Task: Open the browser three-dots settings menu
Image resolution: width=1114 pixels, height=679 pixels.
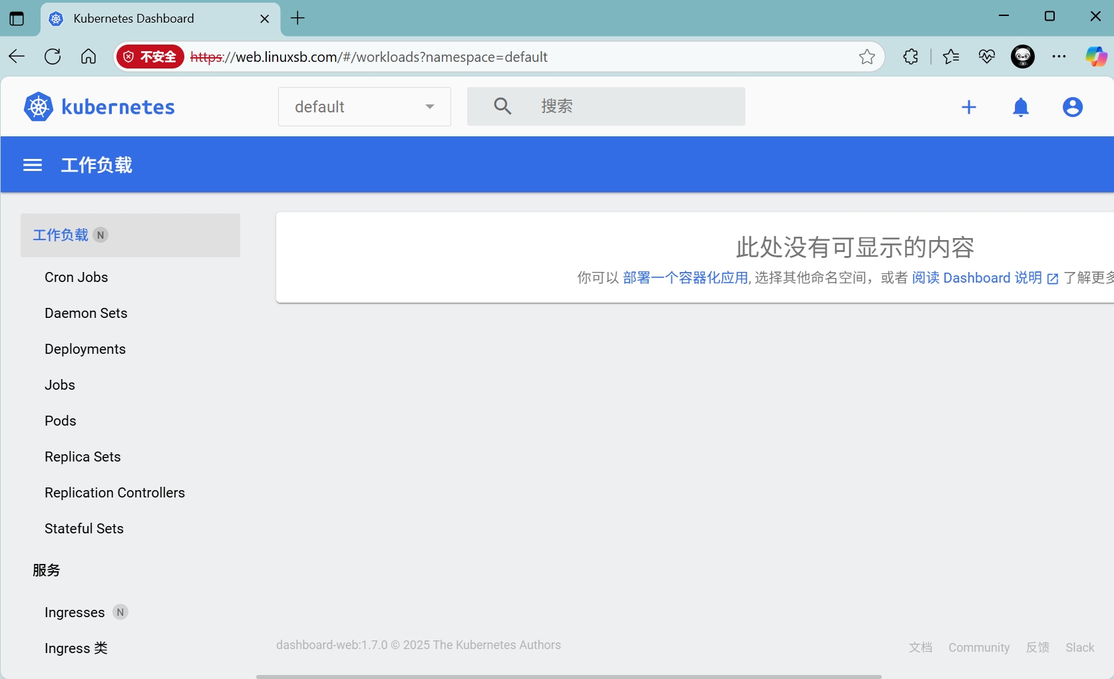Action: click(1059, 57)
